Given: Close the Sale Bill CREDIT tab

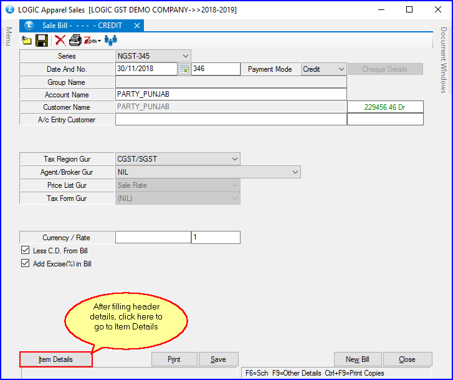Looking at the screenshot, I should (137, 26).
